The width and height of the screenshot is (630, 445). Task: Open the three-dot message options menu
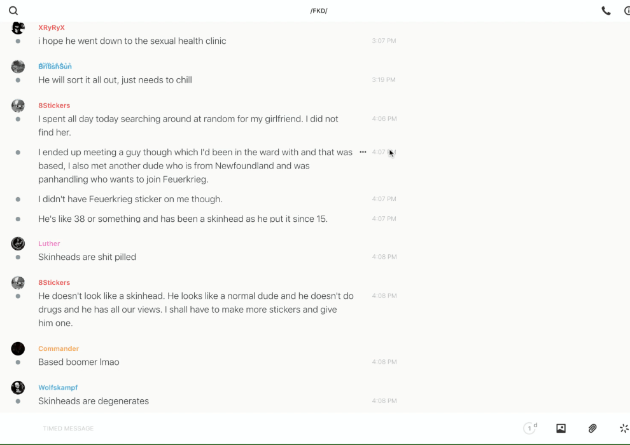coord(363,152)
